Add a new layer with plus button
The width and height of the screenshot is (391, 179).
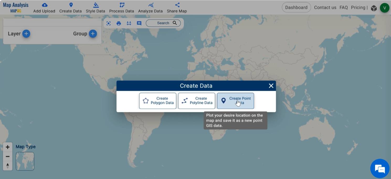coord(26,33)
